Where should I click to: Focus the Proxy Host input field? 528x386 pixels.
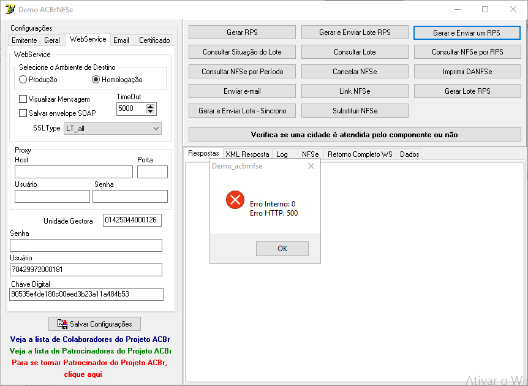[x=74, y=172]
